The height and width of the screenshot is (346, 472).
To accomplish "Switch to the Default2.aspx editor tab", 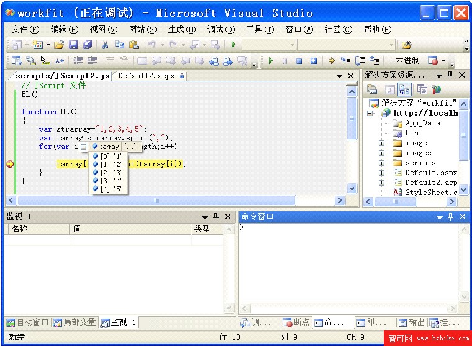I will click(x=147, y=76).
